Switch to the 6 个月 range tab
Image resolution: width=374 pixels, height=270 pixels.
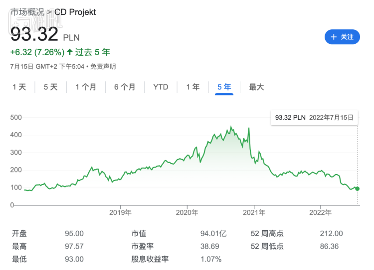(125, 87)
